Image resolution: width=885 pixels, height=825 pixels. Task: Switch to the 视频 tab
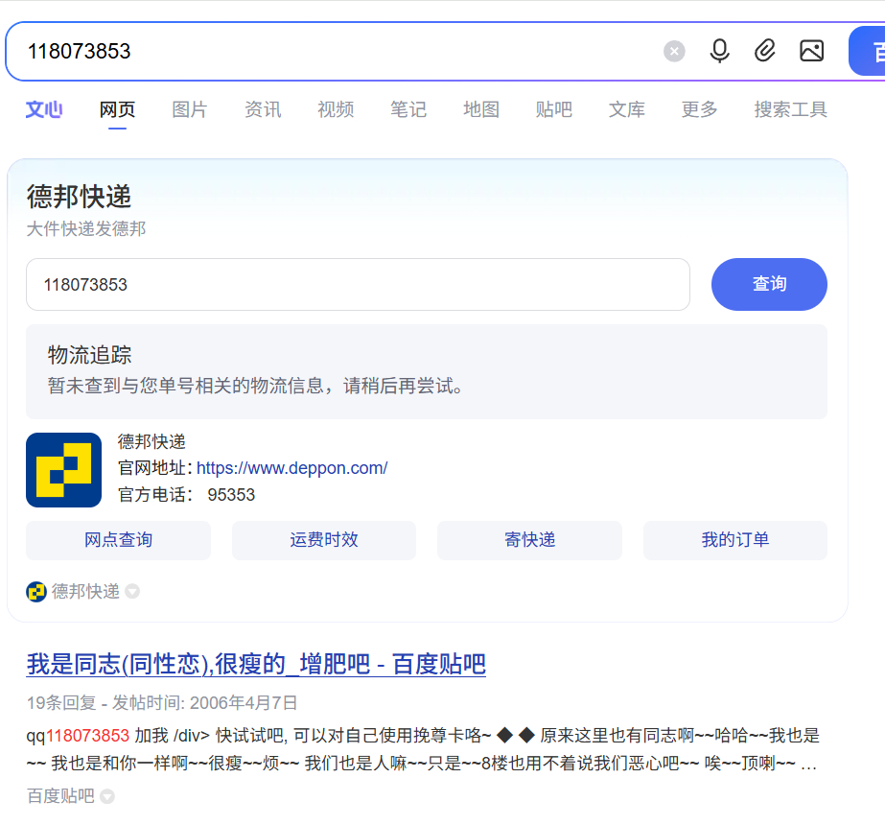click(336, 109)
